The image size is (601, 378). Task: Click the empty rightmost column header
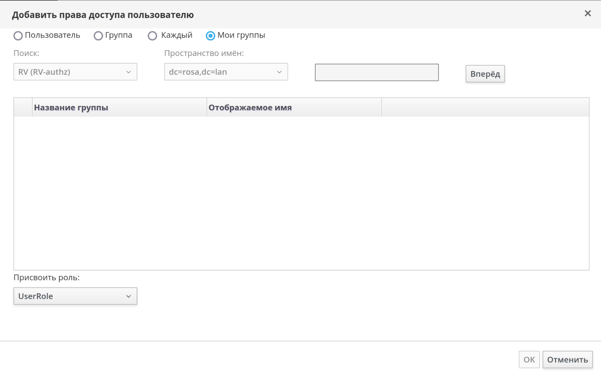click(x=485, y=107)
